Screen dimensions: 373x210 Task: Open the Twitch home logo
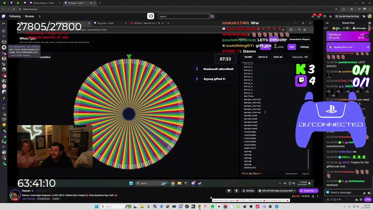[3, 16]
